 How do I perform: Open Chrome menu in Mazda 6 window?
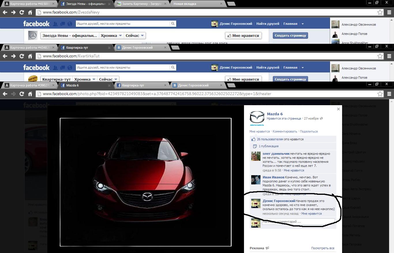click(389, 94)
